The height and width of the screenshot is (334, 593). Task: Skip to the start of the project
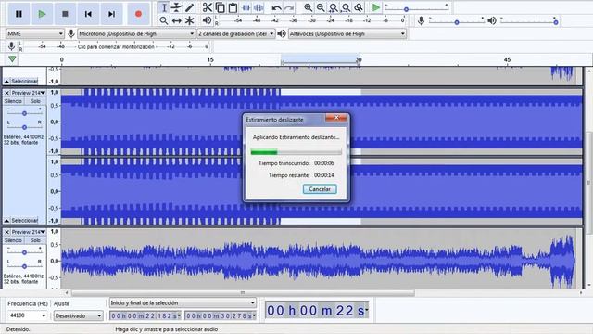(x=88, y=14)
